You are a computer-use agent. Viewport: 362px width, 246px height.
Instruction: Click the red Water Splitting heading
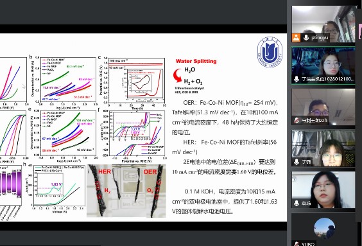[x=196, y=61]
